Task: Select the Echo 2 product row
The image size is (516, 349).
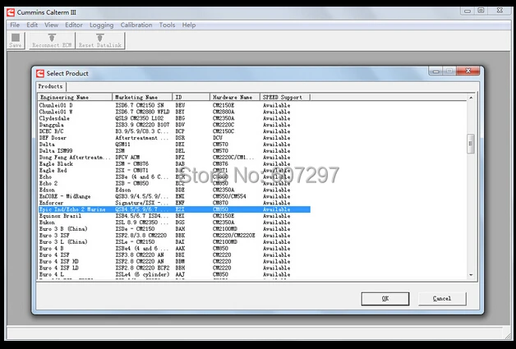Action: [174, 183]
